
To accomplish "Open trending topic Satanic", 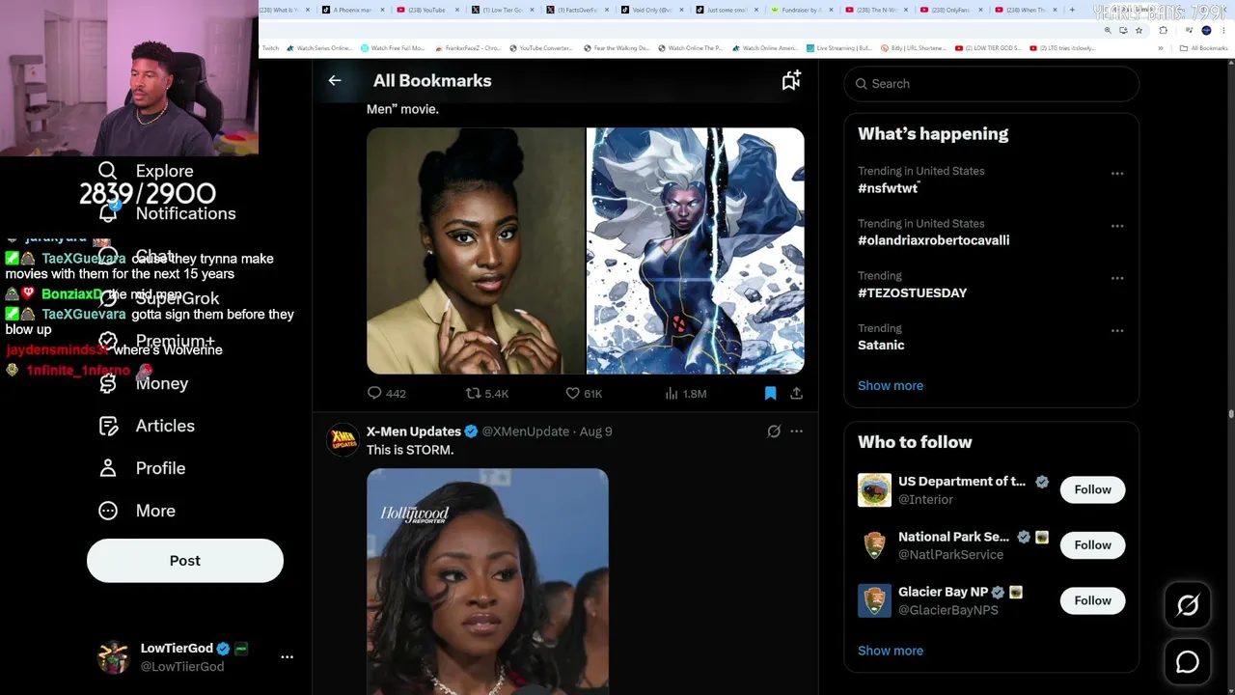I will [881, 345].
